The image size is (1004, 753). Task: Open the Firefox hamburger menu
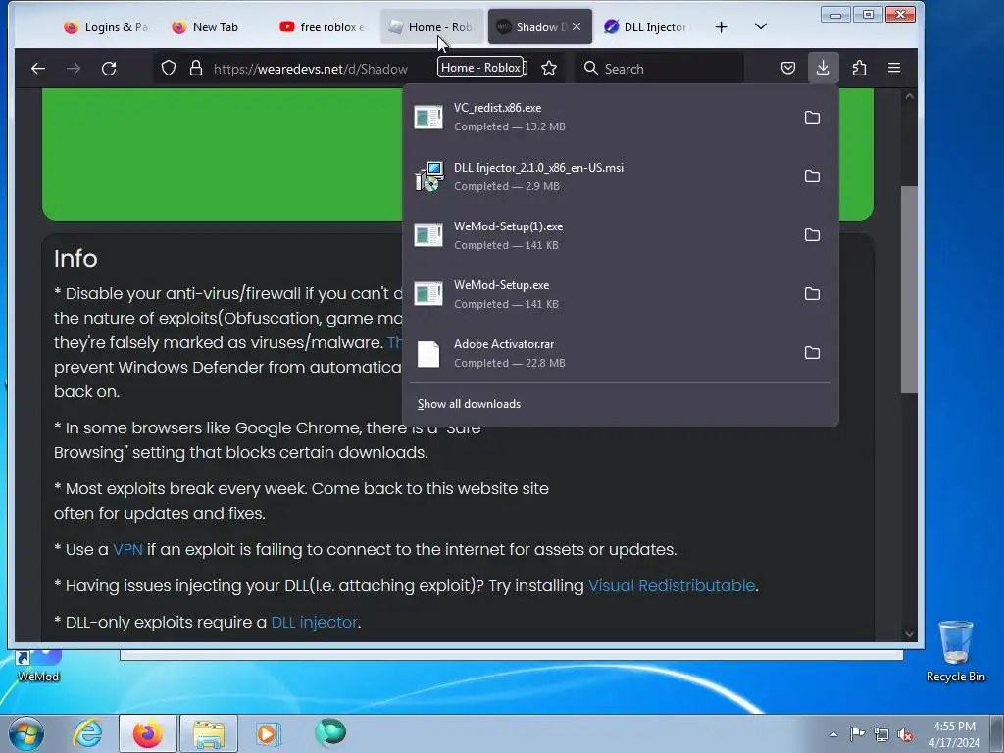point(894,68)
